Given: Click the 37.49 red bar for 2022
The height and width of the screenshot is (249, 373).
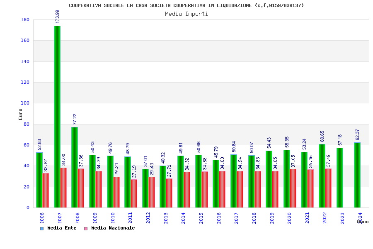Looking at the screenshot, I should click(328, 188).
